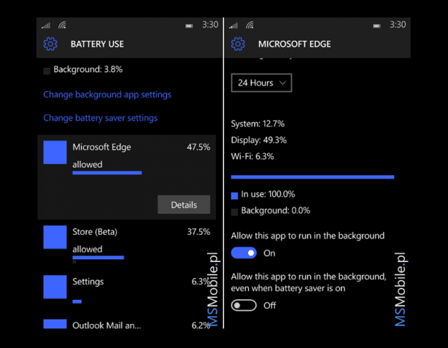The image size is (448, 348).
Task: Tap the 37.5% Store usage value
Action: [x=198, y=232]
